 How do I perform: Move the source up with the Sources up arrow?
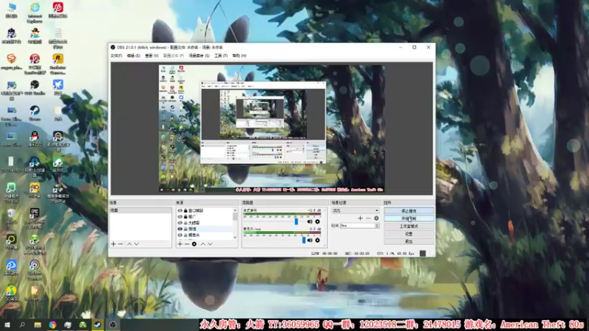pyautogui.click(x=203, y=244)
